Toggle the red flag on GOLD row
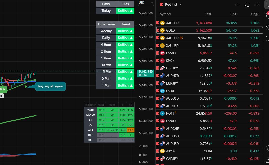The height and width of the screenshot is (165, 269). 158,30
